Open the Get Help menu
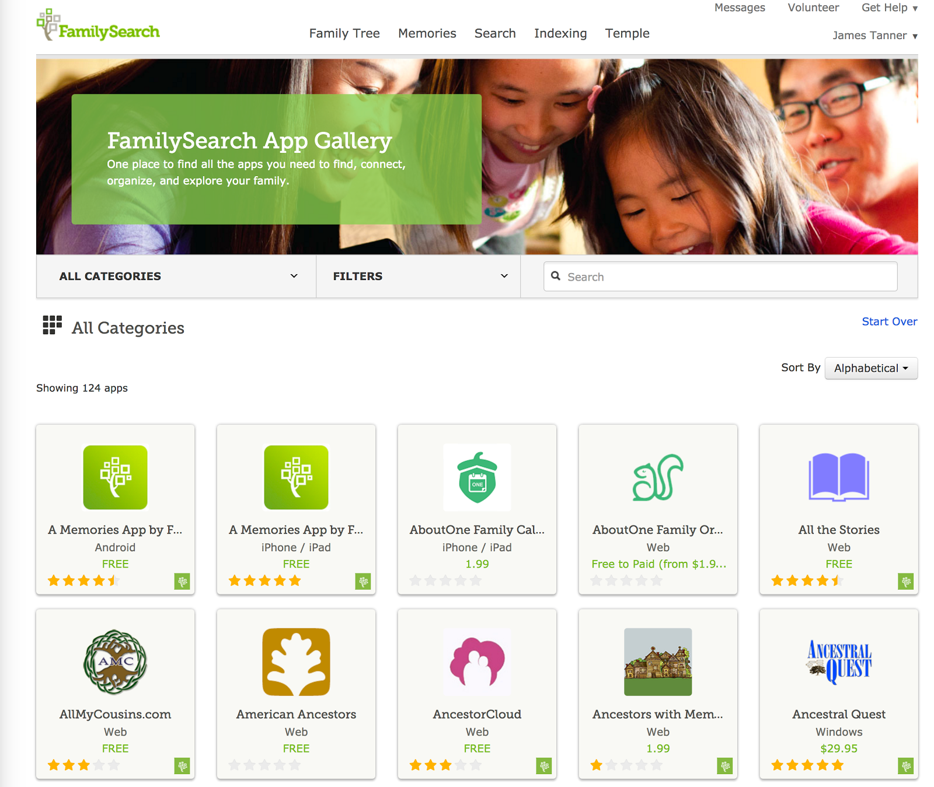The height and width of the screenshot is (787, 934). (x=884, y=8)
